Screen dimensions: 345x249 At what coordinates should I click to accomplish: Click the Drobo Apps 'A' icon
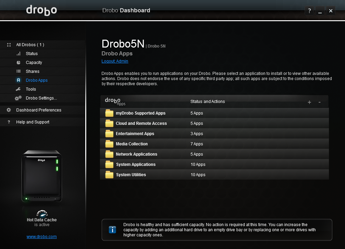tap(18, 80)
